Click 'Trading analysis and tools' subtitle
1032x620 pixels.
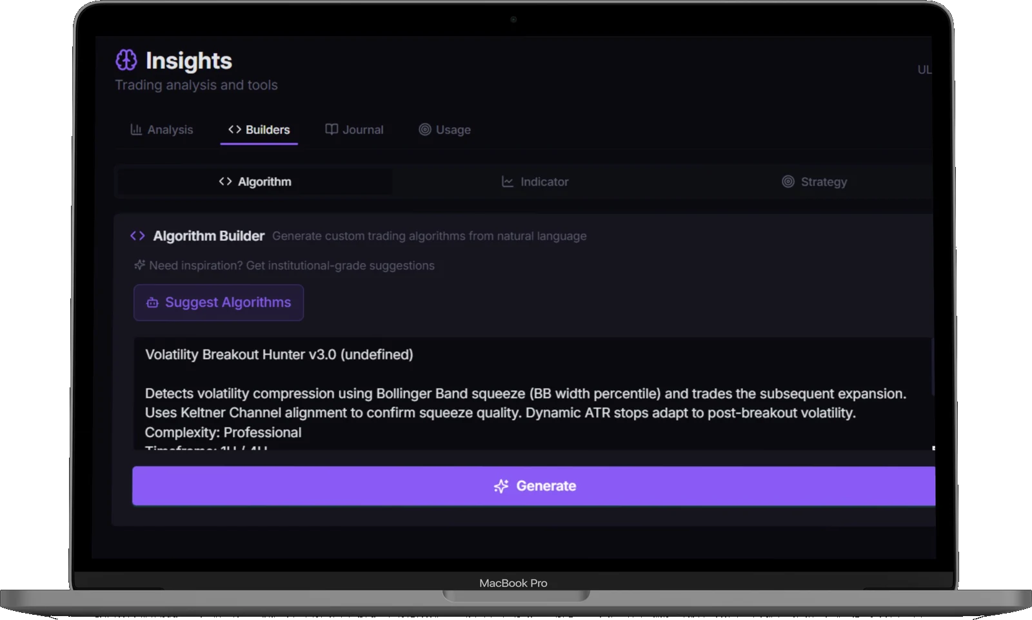point(196,85)
